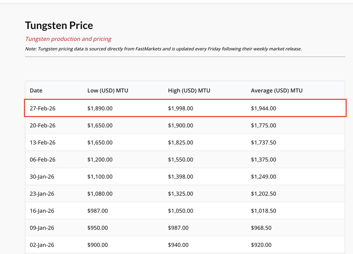Screen dimensions: 353x254
Task: Click the red 'Tungsten production and pricing' subtitle
Action: (68, 39)
